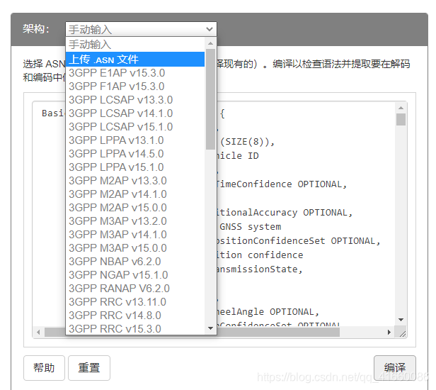Select 3GPP M2AP v15.0.0
The height and width of the screenshot is (390, 436).
pos(135,208)
